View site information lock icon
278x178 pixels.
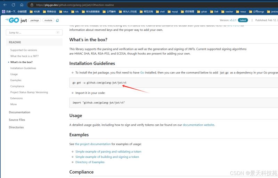pyautogui.click(x=32, y=5)
